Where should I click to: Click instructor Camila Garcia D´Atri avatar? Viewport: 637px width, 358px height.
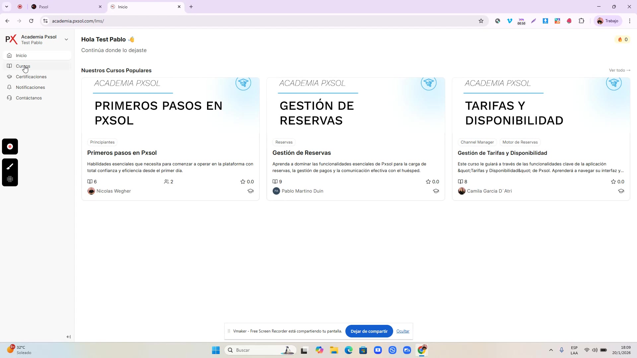point(461,191)
